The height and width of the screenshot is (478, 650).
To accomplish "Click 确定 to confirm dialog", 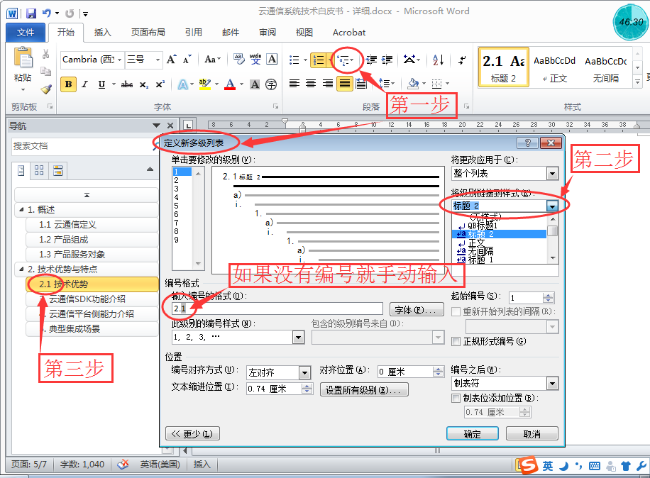I will pyautogui.click(x=472, y=434).
